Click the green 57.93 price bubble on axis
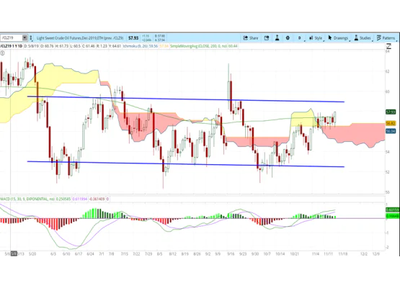This screenshot has height=288, width=400. coord(391,112)
